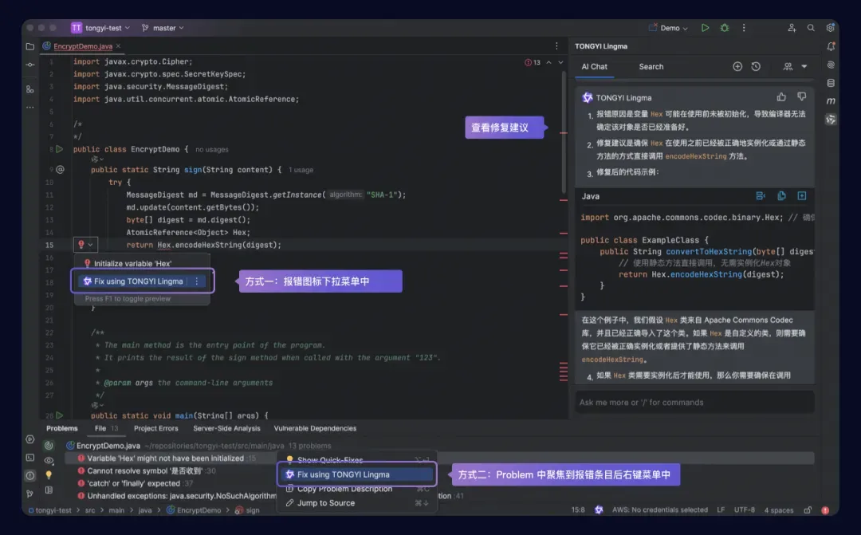Click the EncryptDemo breadcrumb in status bar
Screen dimensions: 861x535
click(x=194, y=510)
